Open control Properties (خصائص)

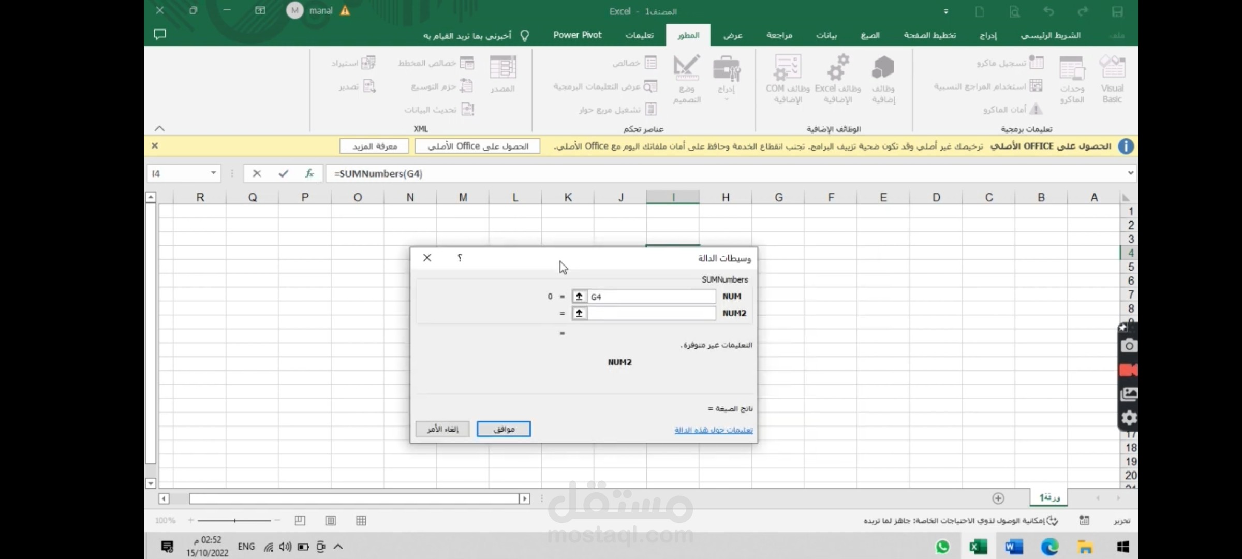click(x=635, y=63)
